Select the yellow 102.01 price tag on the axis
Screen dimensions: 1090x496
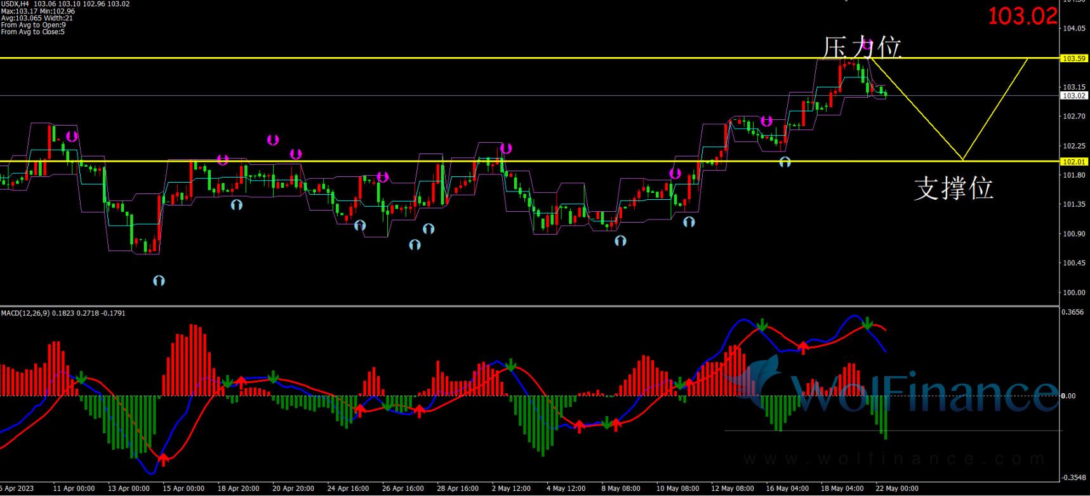[1073, 162]
